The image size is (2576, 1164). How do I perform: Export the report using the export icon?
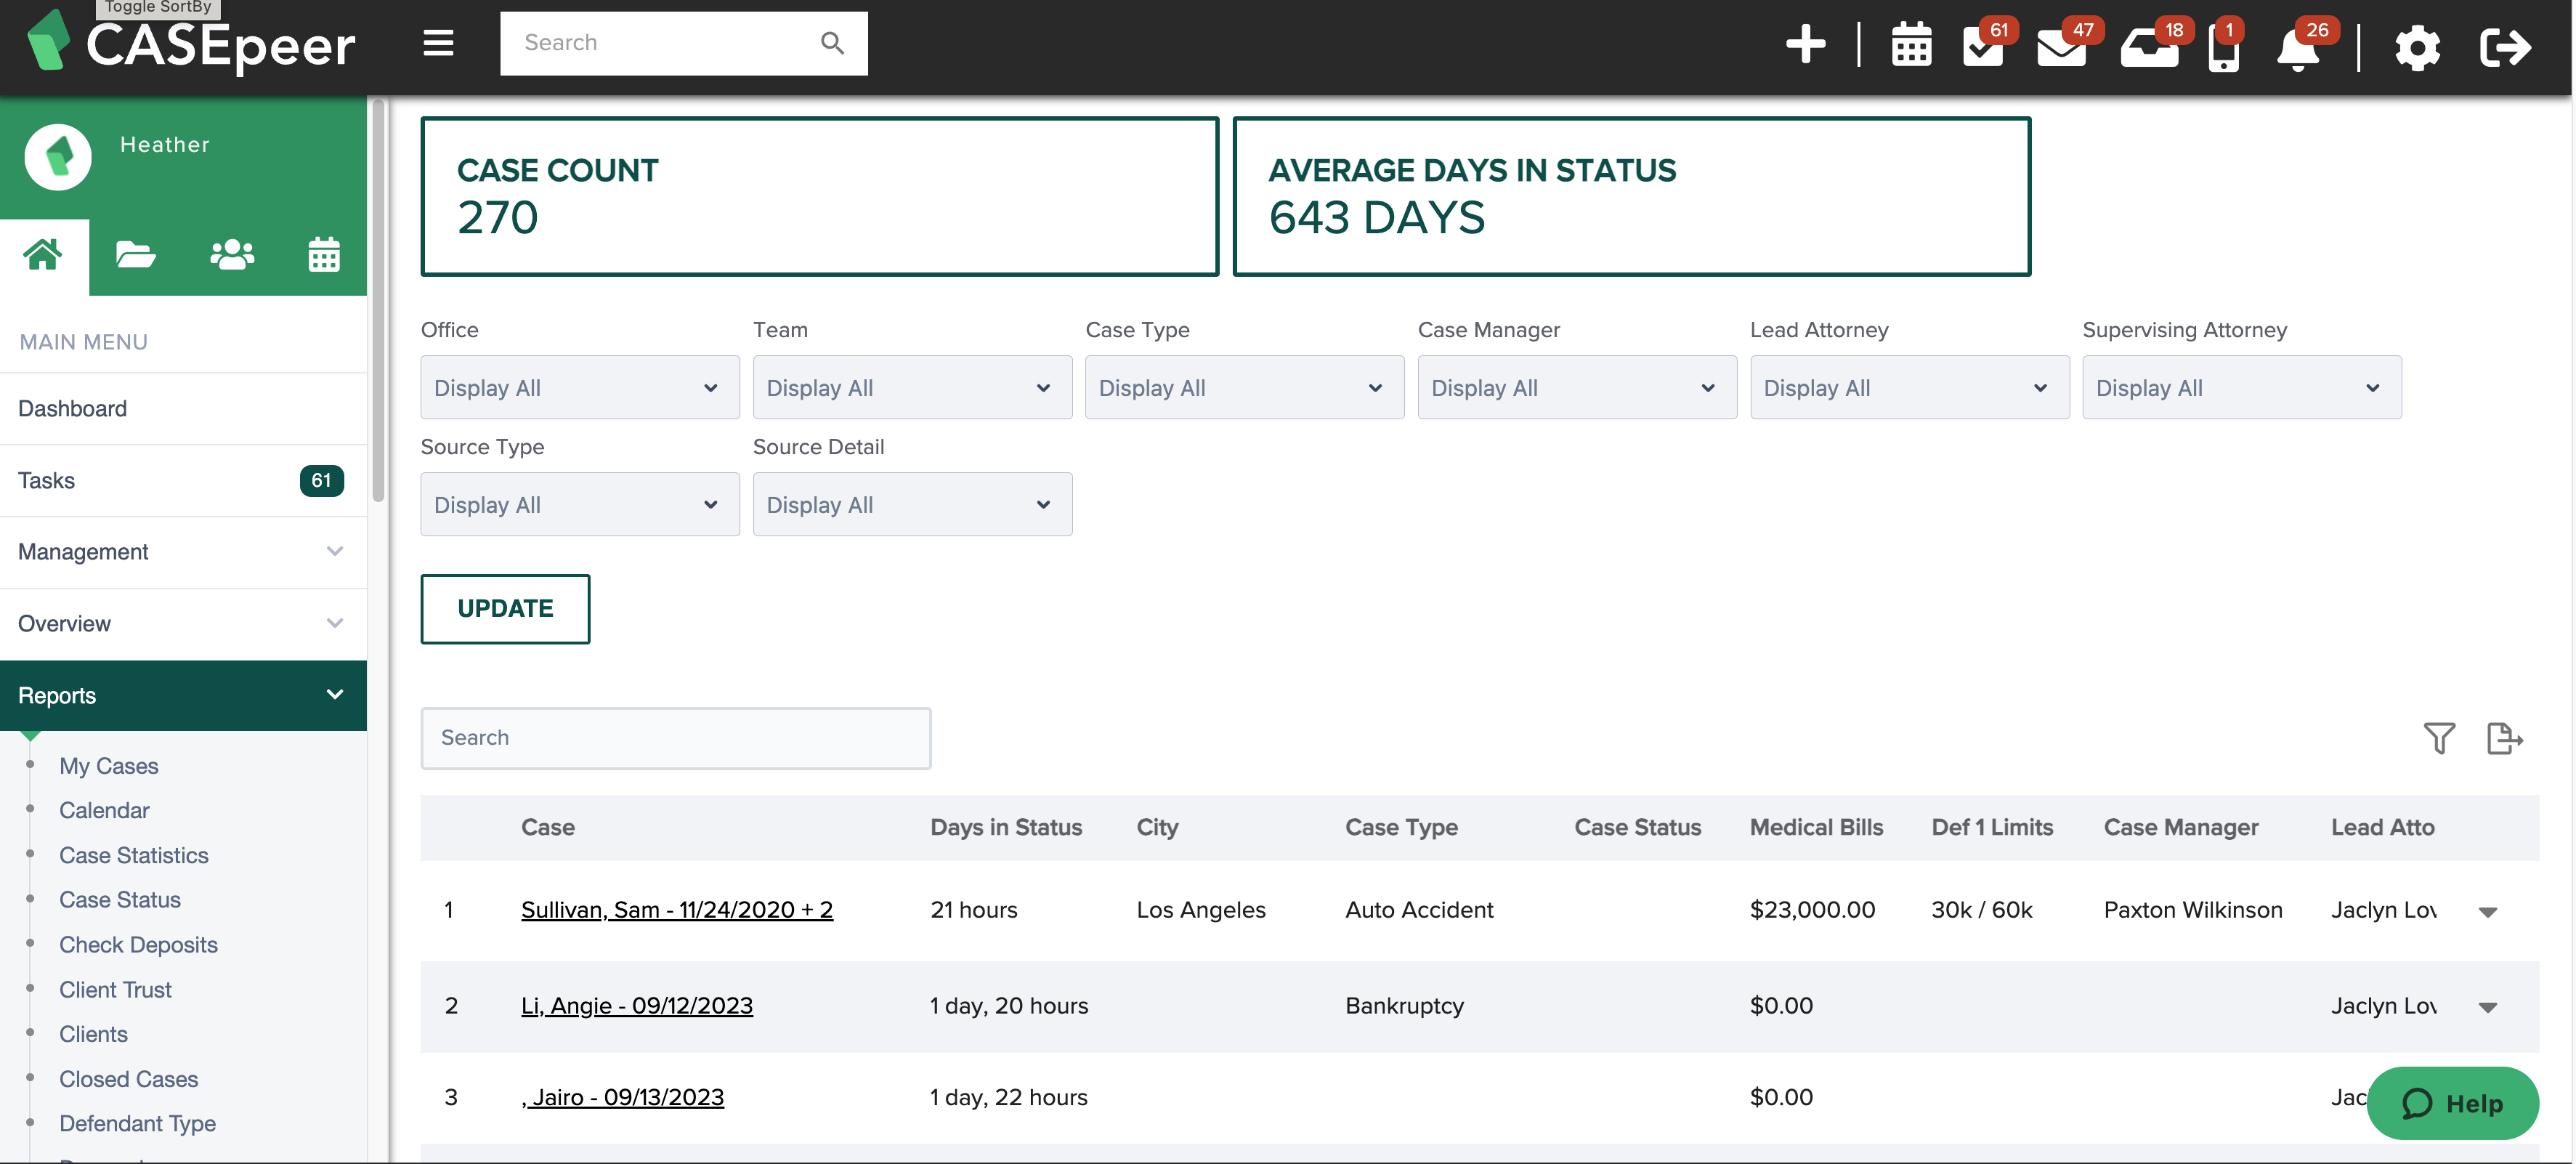pos(2504,738)
